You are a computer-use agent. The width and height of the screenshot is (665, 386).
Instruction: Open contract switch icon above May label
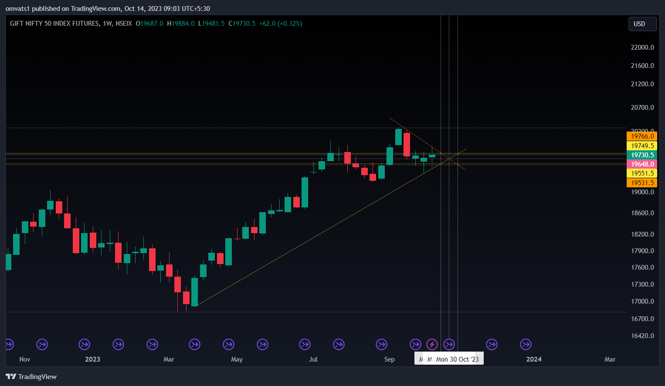click(228, 345)
